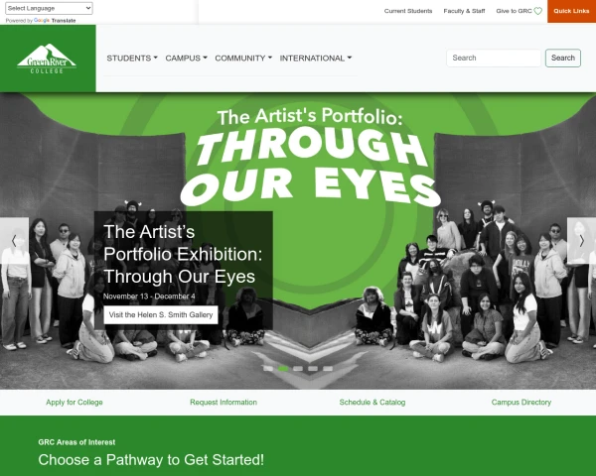Click Visit the Helen S. Smith Gallery

(161, 314)
